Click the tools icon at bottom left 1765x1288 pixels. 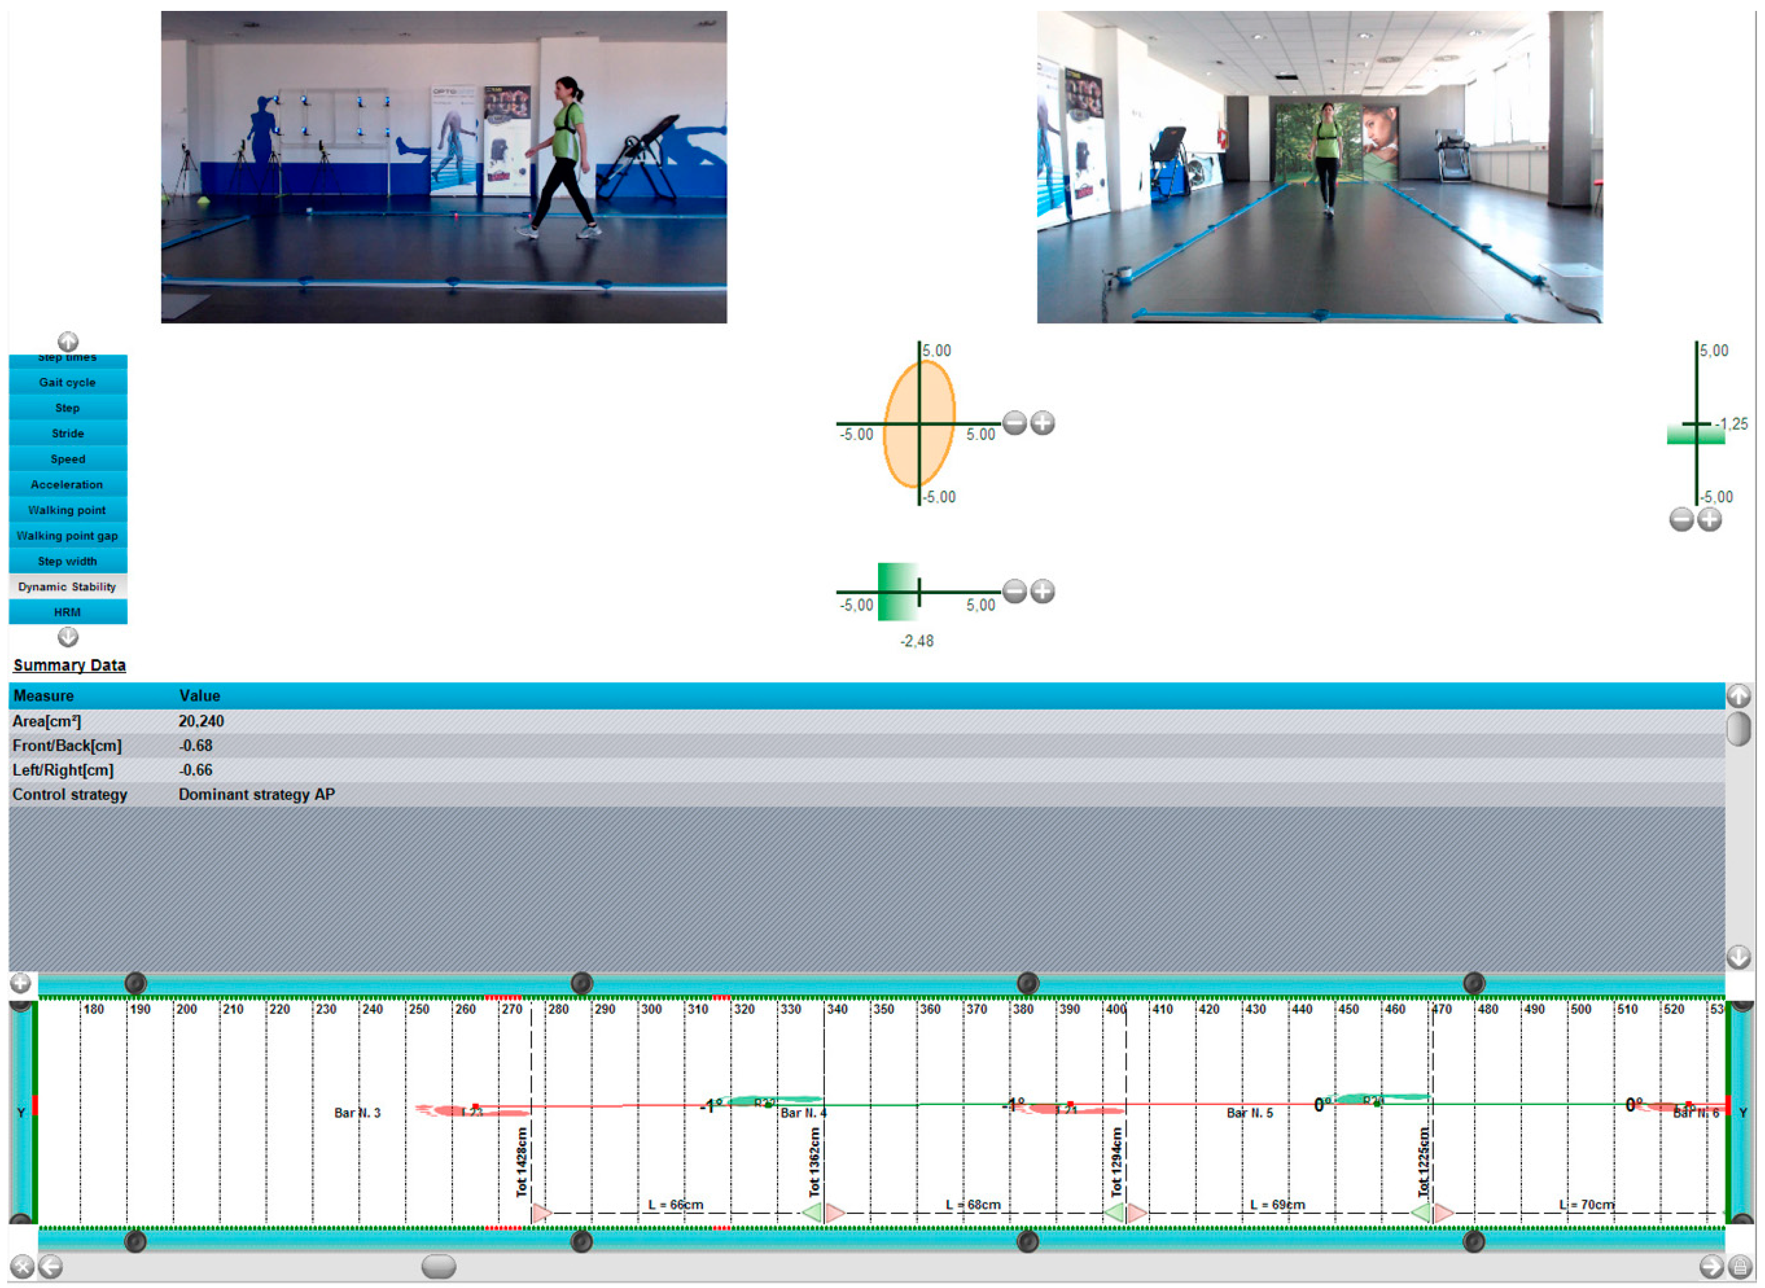click(x=21, y=1266)
